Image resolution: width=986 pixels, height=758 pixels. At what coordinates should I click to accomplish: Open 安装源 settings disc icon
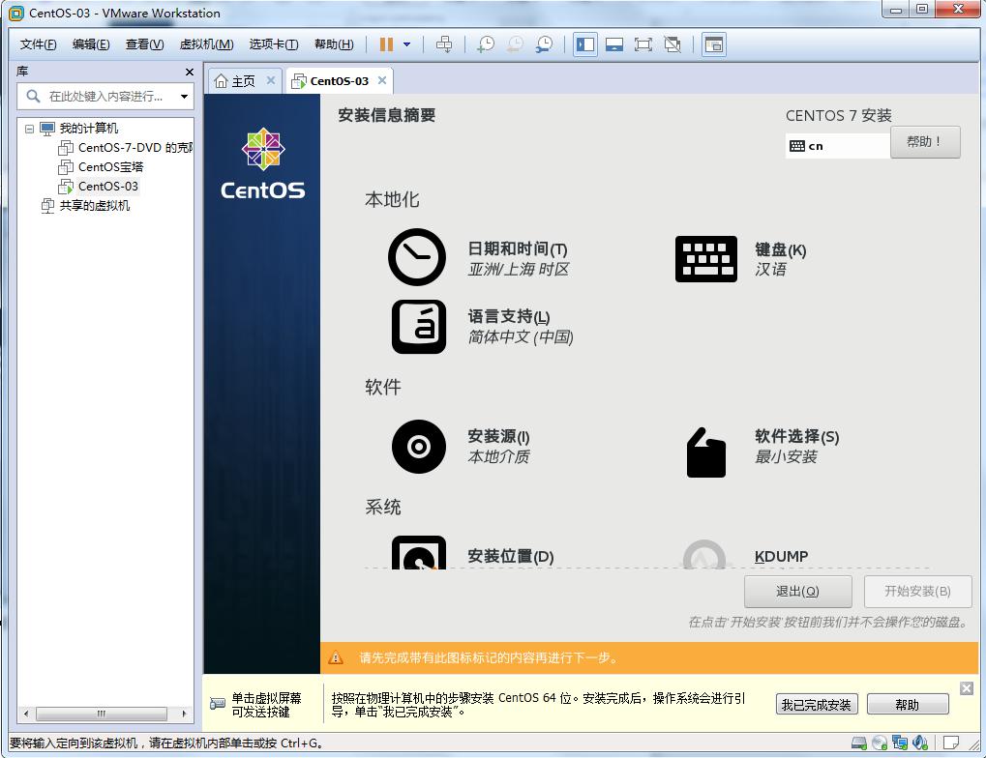pyautogui.click(x=419, y=447)
